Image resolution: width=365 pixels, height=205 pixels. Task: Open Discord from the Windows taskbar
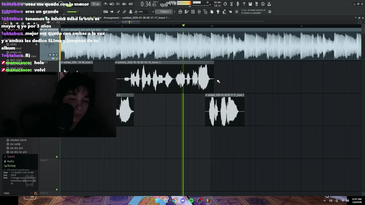tap(183, 201)
